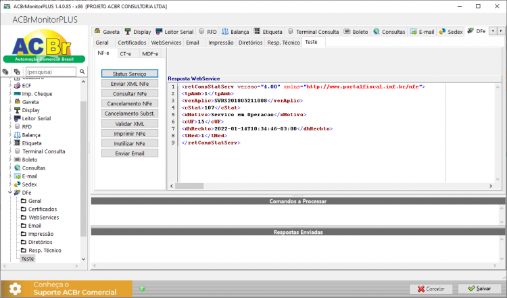
Task: Select Certificados folder under DFe in tree
Action: click(43, 209)
